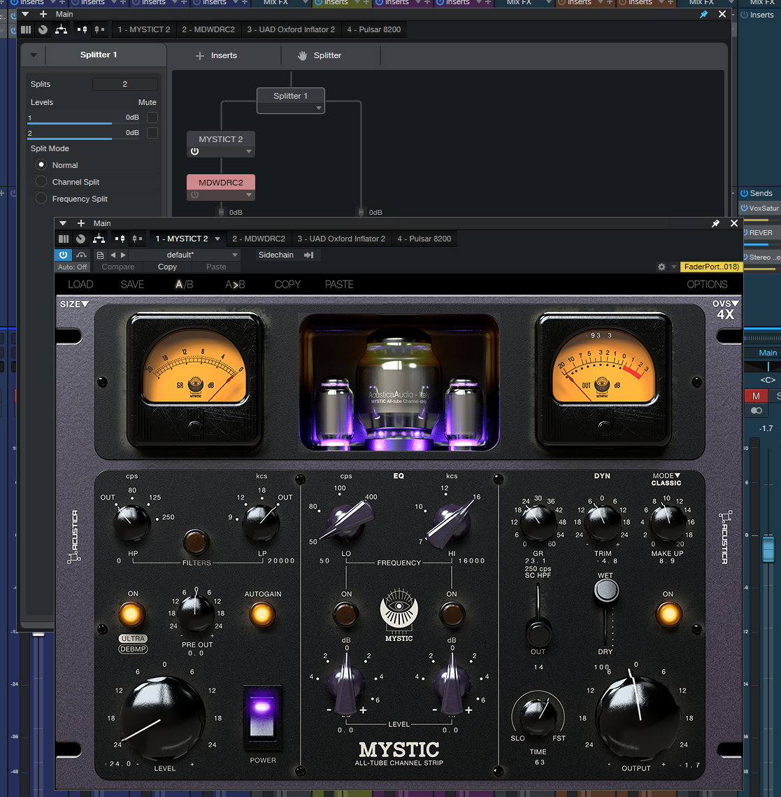Open dropdown arrow on MDWDRC2 routing node

249,195
